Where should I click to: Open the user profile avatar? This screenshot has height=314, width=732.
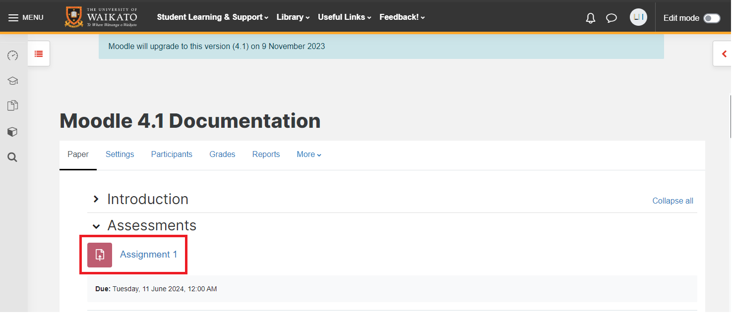tap(638, 17)
